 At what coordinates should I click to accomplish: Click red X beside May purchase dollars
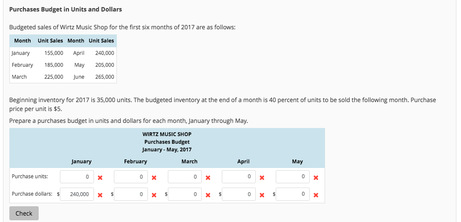pyautogui.click(x=316, y=195)
